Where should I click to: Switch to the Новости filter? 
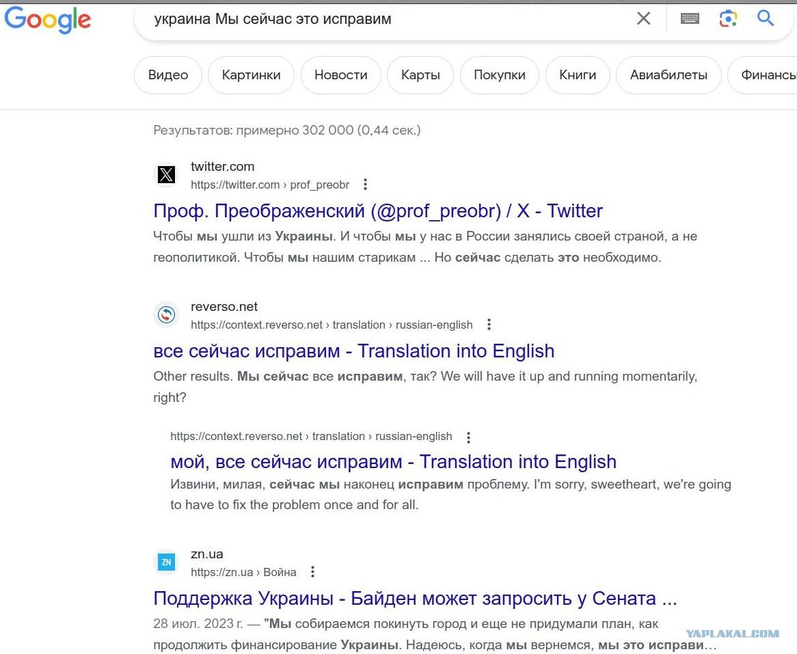(x=340, y=74)
